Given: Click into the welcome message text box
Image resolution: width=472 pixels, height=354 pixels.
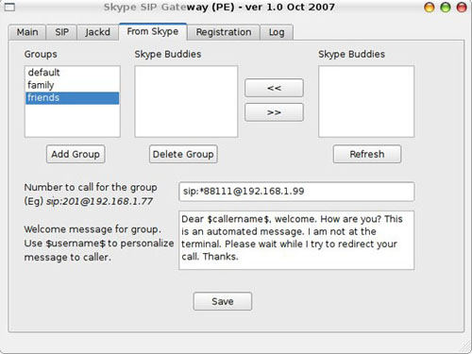Looking at the screenshot, I should (296, 241).
